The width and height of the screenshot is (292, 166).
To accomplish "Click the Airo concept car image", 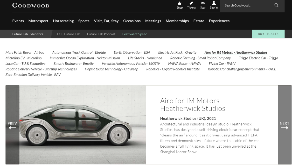I will pos(82,125).
